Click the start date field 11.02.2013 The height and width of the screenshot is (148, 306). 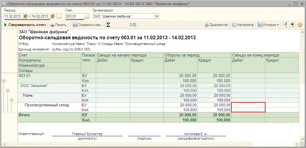click(x=14, y=16)
